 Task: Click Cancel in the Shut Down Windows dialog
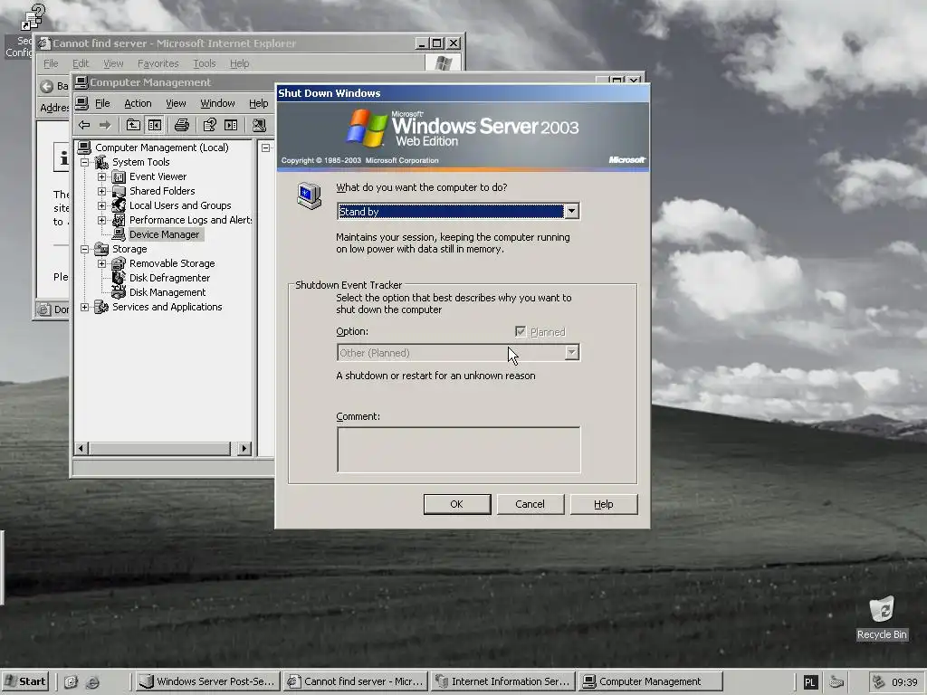(530, 504)
